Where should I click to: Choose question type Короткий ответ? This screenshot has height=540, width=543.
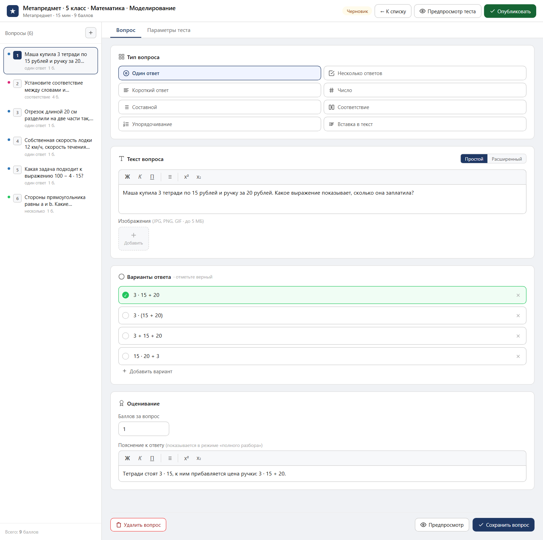point(220,90)
